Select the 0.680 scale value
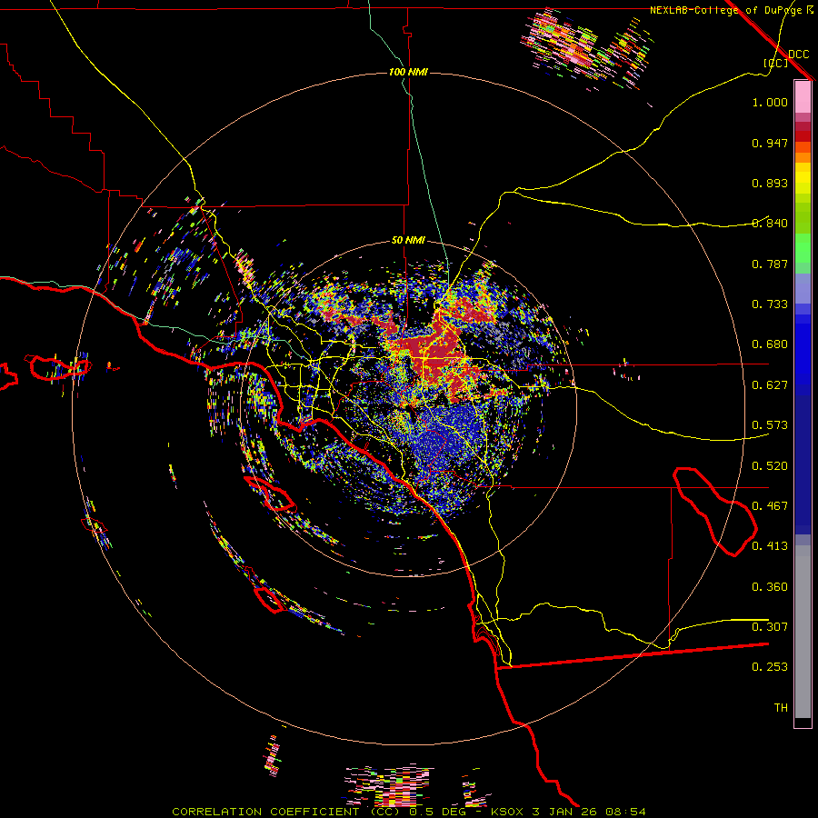The width and height of the screenshot is (818, 818). 770,344
